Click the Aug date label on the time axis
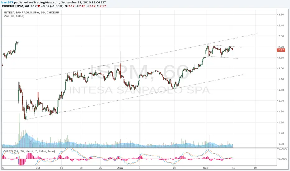Image resolution: width=290 pixels, height=171 pixels. pyautogui.click(x=120, y=168)
